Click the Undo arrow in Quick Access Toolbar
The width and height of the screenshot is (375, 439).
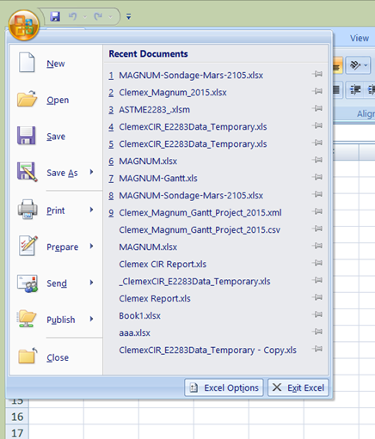[72, 16]
